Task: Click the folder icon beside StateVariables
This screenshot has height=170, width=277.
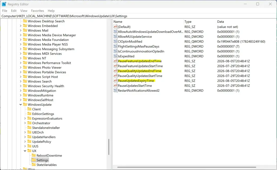Action: click(34, 165)
